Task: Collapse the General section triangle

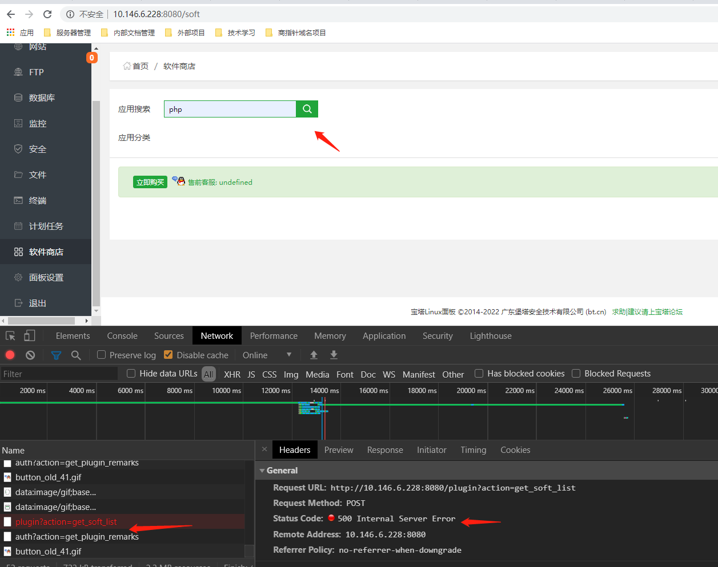Action: point(262,471)
